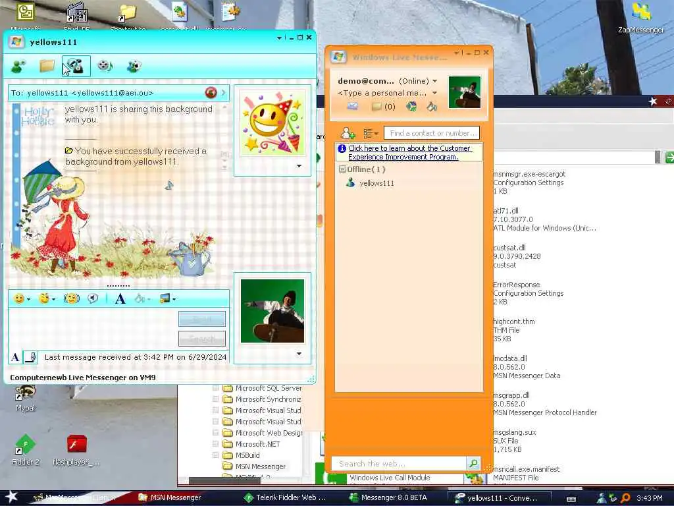Expand the To field chevron
The height and width of the screenshot is (506, 674).
(x=224, y=92)
